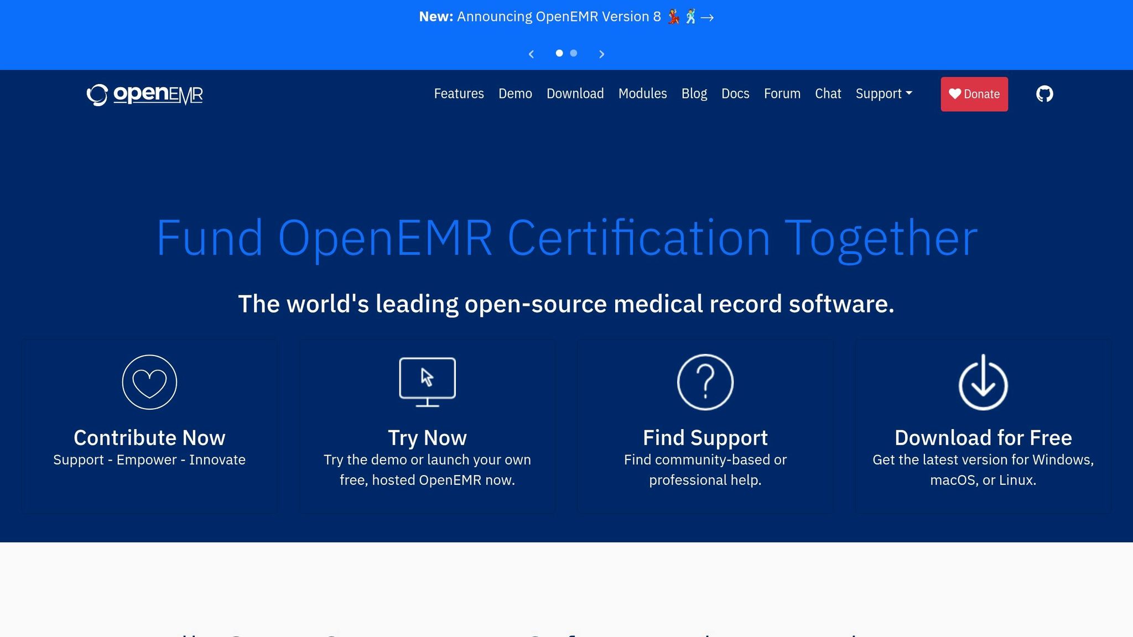Viewport: 1133px width, 637px height.
Task: Open the Forum nav item
Action: pyautogui.click(x=782, y=94)
